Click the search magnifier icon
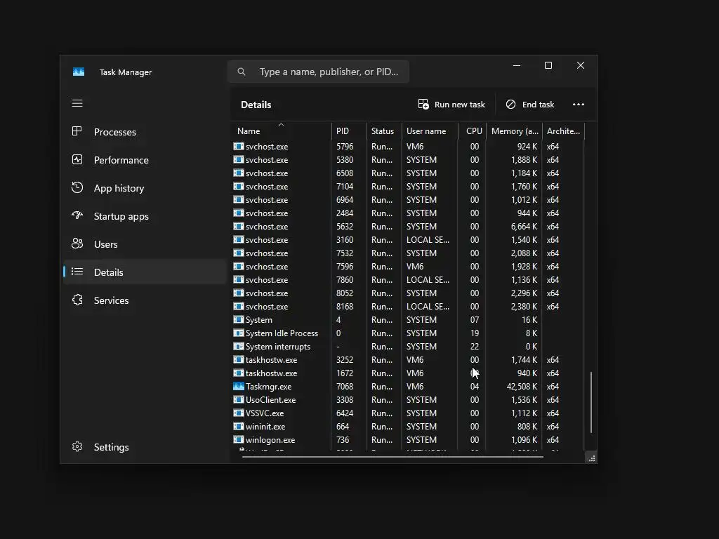The height and width of the screenshot is (539, 719). (x=242, y=72)
